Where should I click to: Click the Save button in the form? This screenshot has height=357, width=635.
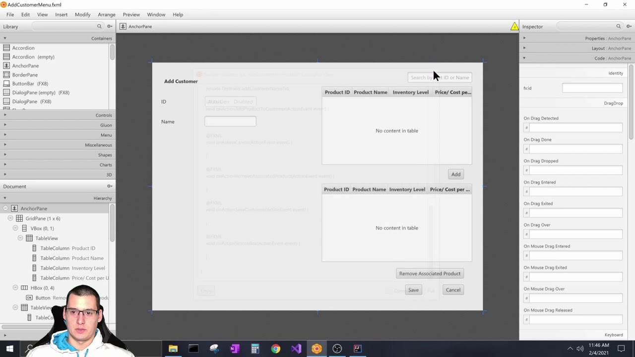[x=413, y=290]
